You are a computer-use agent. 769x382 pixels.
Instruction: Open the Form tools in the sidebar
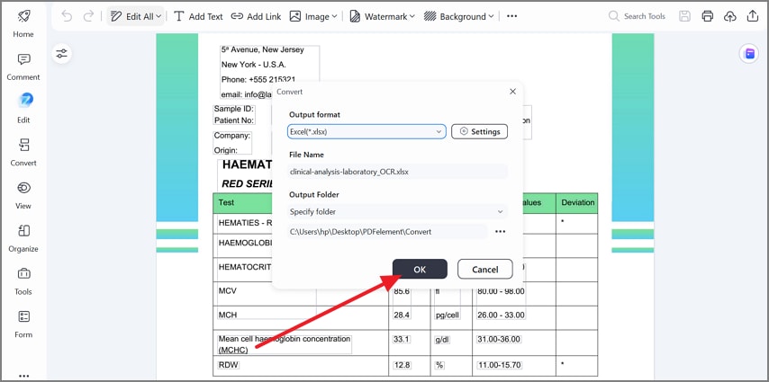pyautogui.click(x=23, y=324)
